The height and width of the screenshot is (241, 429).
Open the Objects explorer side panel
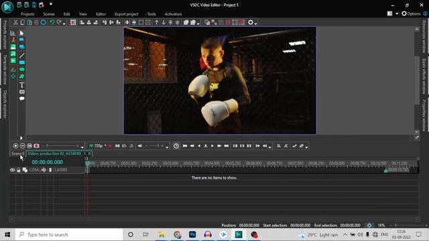[5, 104]
